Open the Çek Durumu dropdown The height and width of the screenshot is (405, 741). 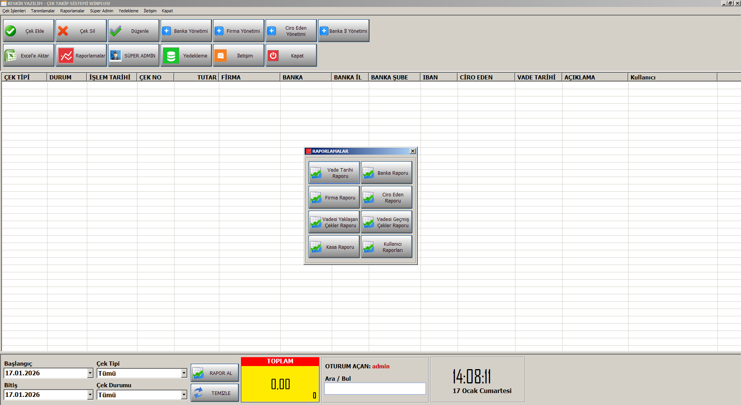184,395
